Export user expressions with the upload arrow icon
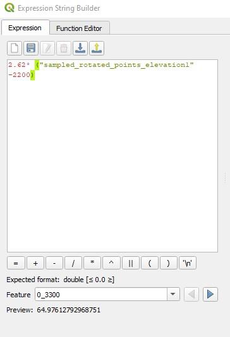Image resolution: width=230 pixels, height=337 pixels. pyautogui.click(x=97, y=48)
